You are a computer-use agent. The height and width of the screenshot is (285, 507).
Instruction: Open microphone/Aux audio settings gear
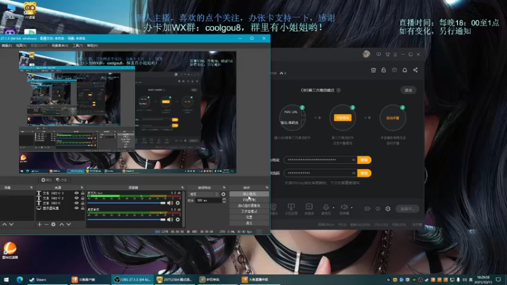[177, 203]
